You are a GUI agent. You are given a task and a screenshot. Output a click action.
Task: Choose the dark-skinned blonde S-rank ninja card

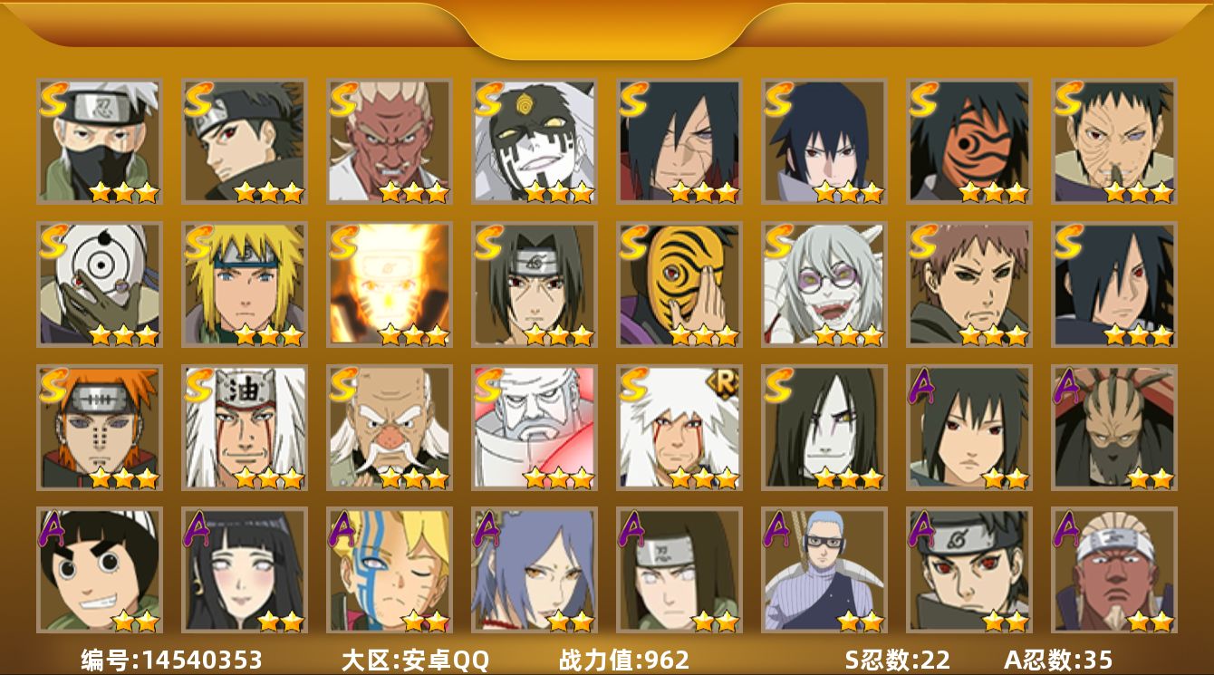tap(390, 140)
